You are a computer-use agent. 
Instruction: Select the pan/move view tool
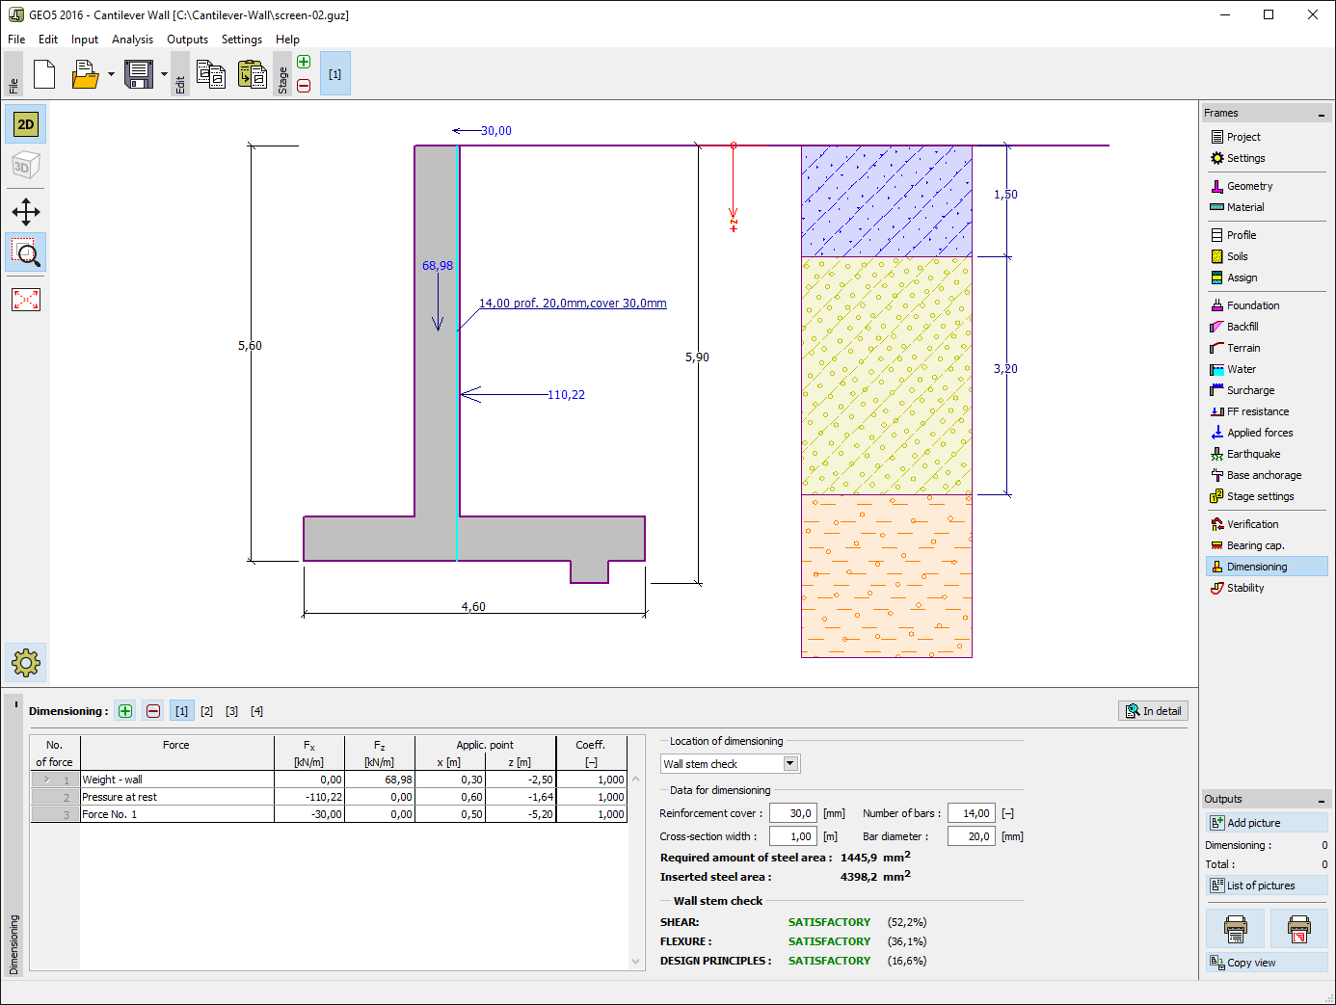26,212
